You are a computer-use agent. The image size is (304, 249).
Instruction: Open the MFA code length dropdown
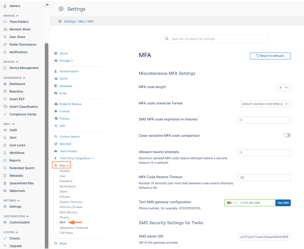[284, 88]
